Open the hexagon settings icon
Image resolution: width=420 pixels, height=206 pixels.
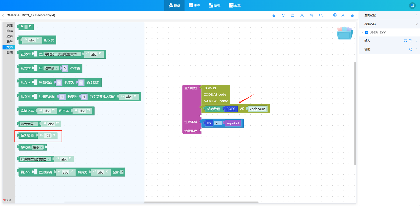coord(335,15)
